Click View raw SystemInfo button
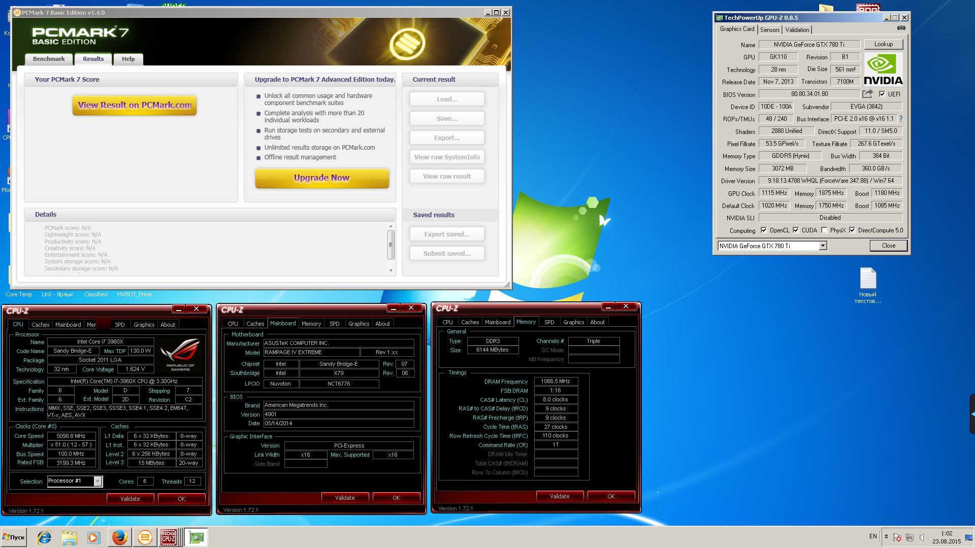The image size is (975, 548). [x=447, y=157]
